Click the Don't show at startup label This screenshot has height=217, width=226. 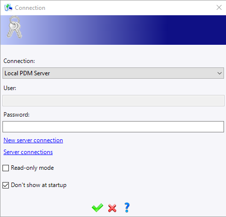(39, 185)
